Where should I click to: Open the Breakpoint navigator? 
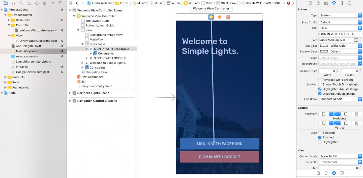pos(52,3)
